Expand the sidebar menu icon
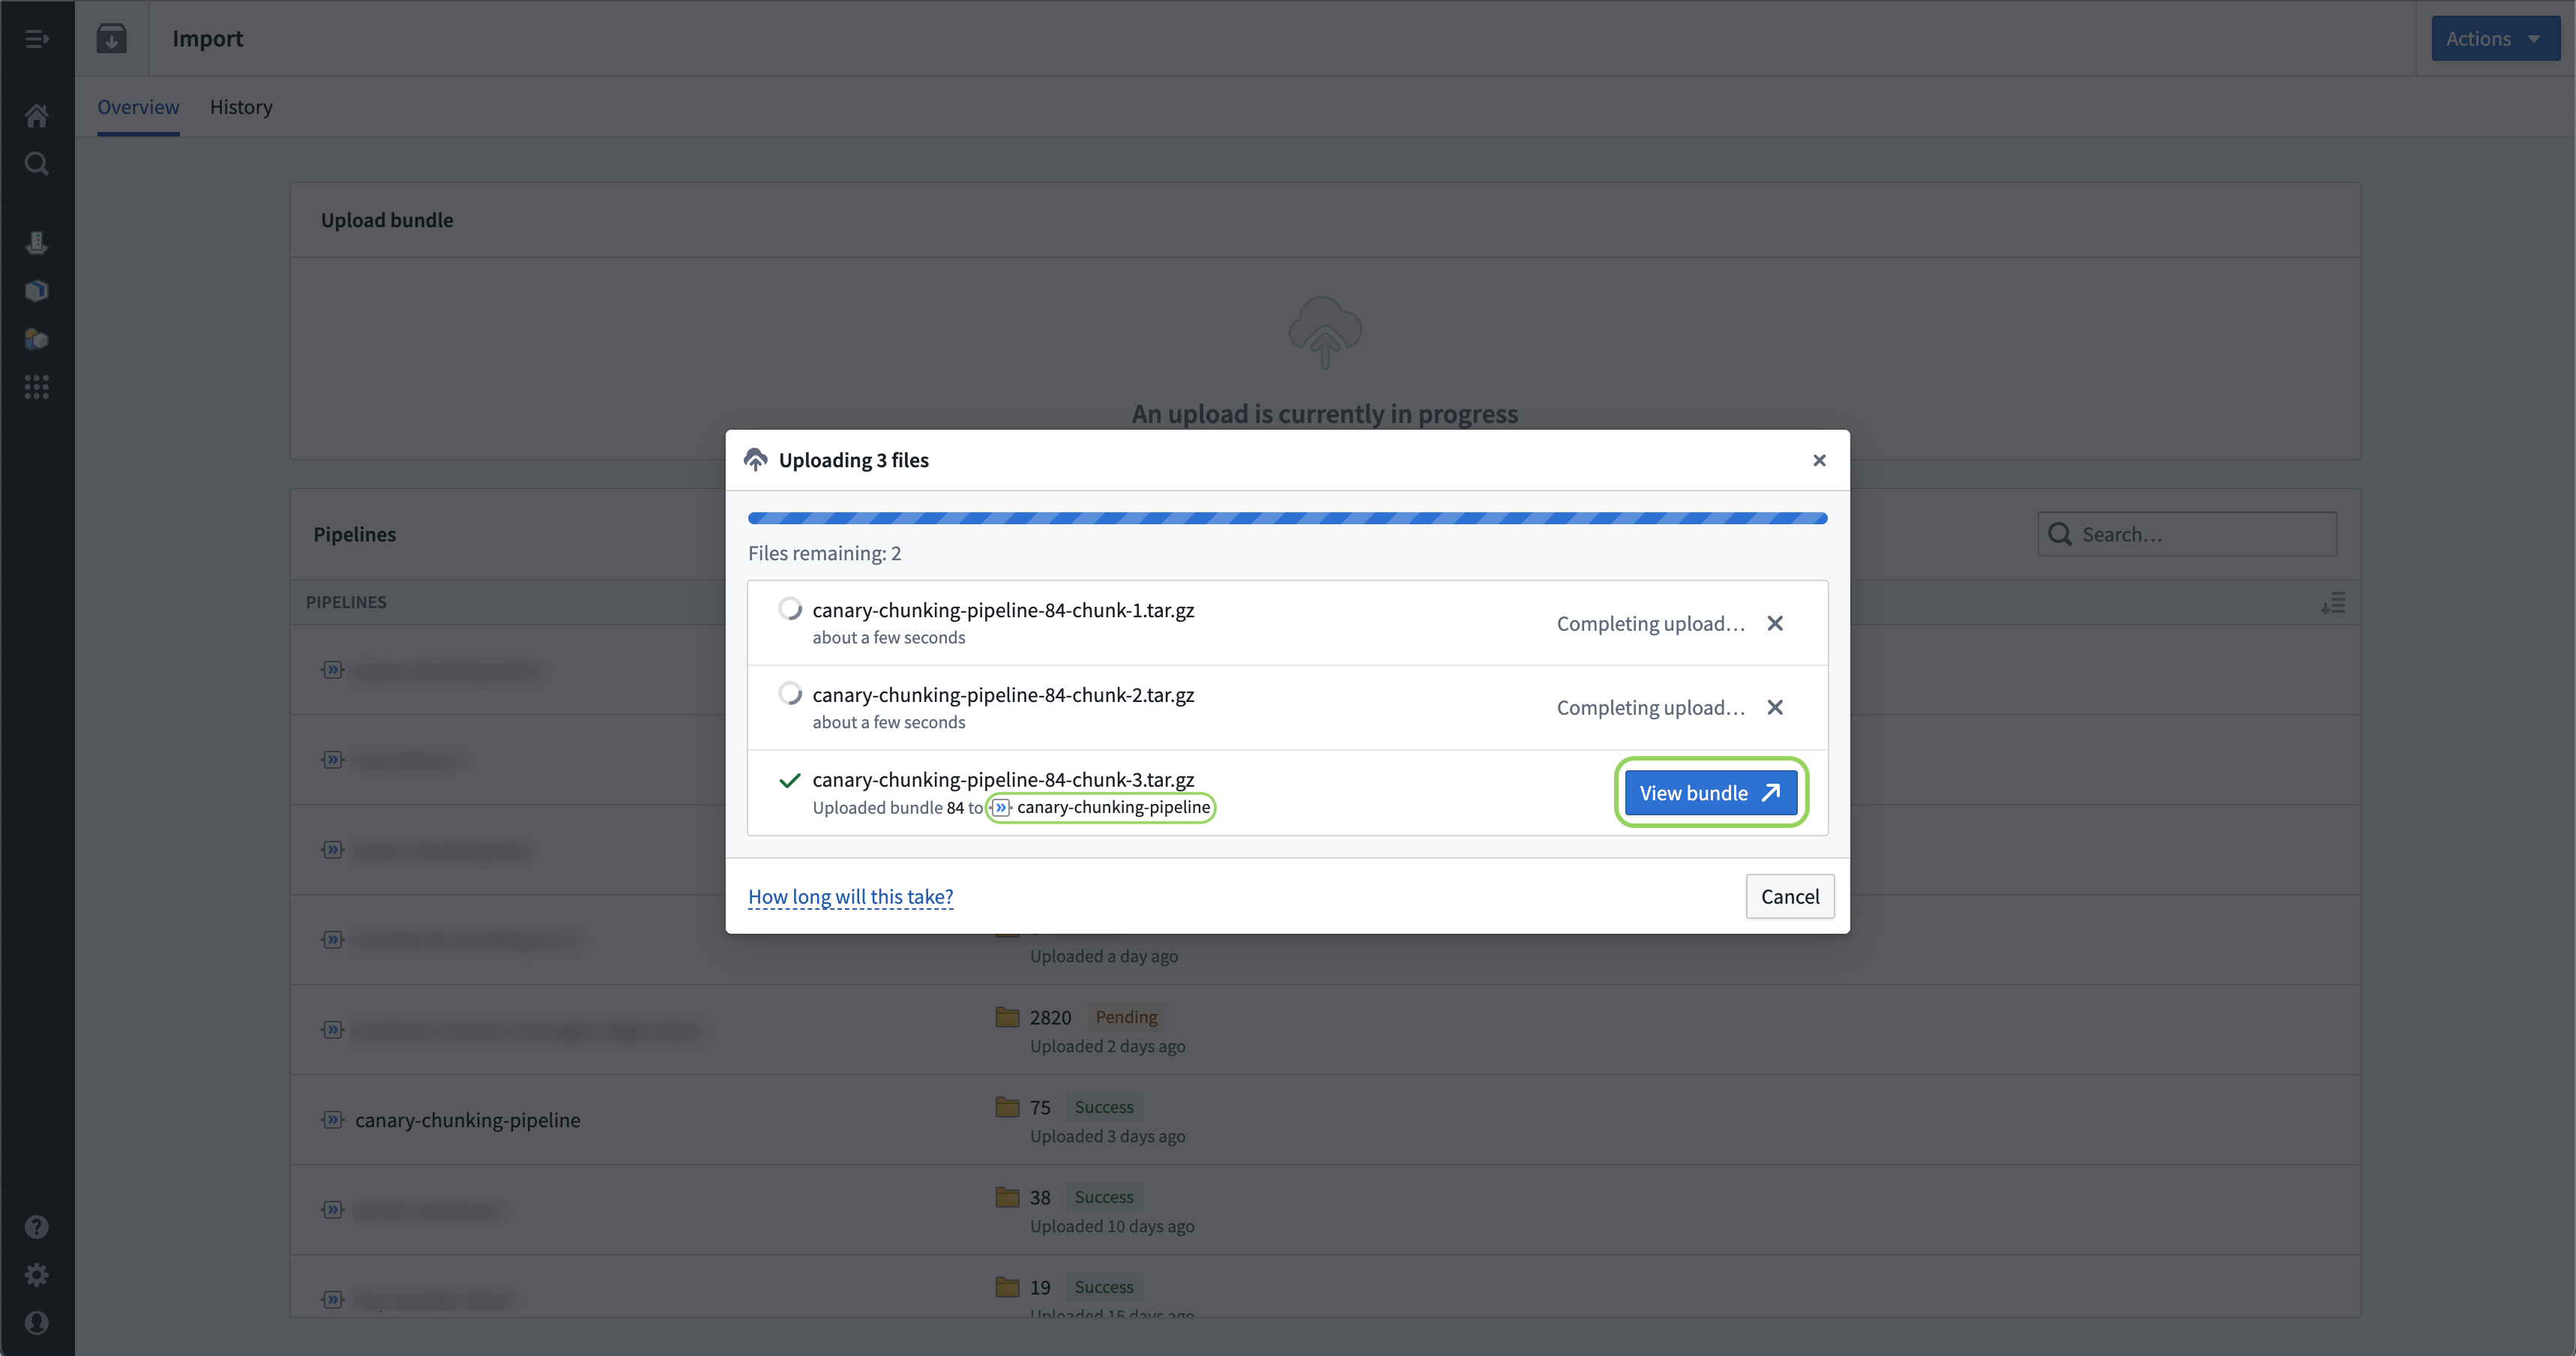The image size is (2576, 1356). (x=37, y=39)
